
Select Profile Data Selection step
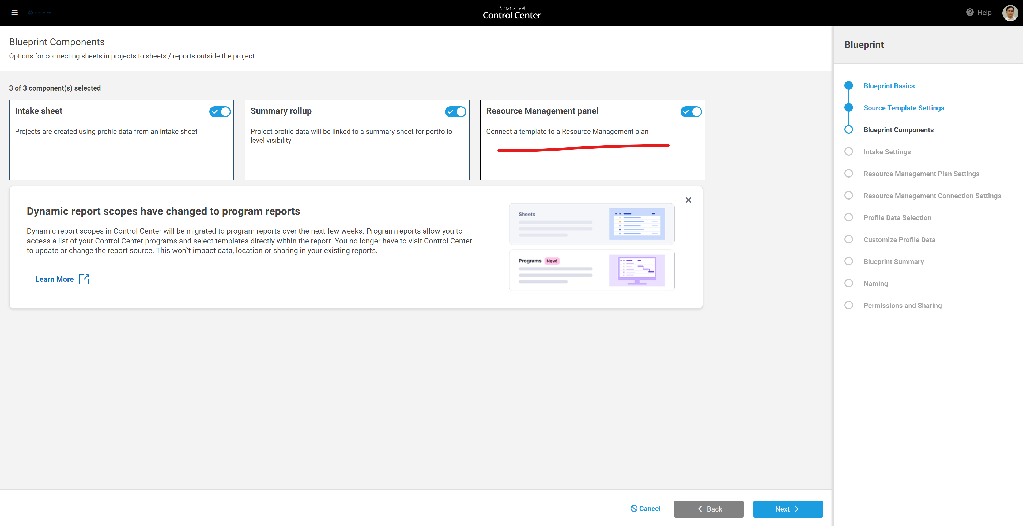897,218
